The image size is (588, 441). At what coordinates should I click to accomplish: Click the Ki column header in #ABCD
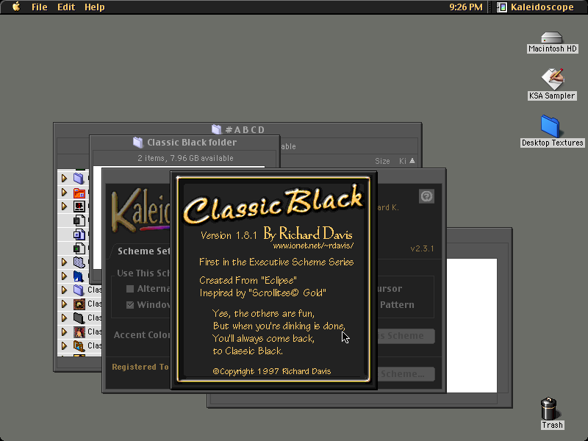pos(402,161)
